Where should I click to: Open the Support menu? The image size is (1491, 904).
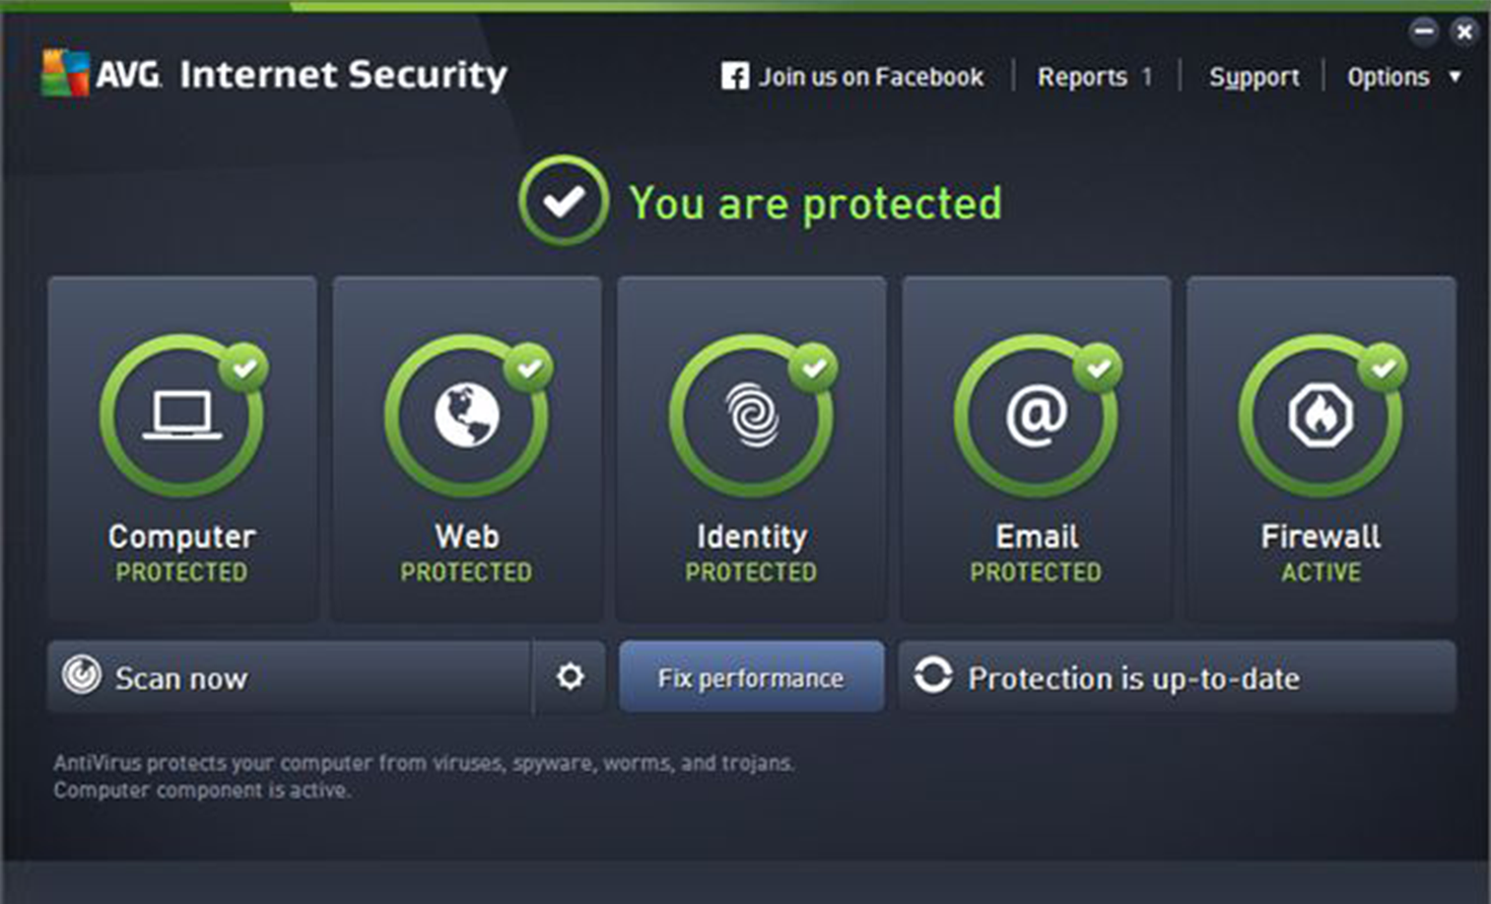1254,76
